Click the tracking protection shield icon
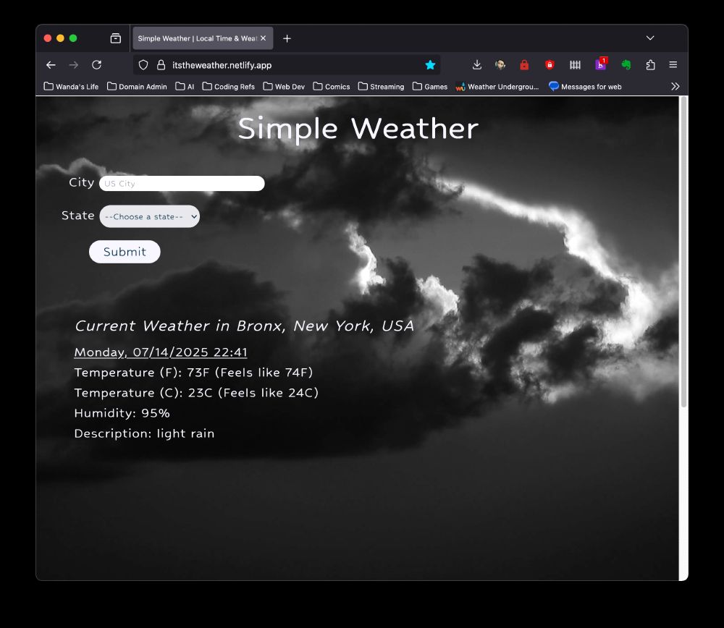Viewport: 724px width, 628px height. (x=143, y=65)
